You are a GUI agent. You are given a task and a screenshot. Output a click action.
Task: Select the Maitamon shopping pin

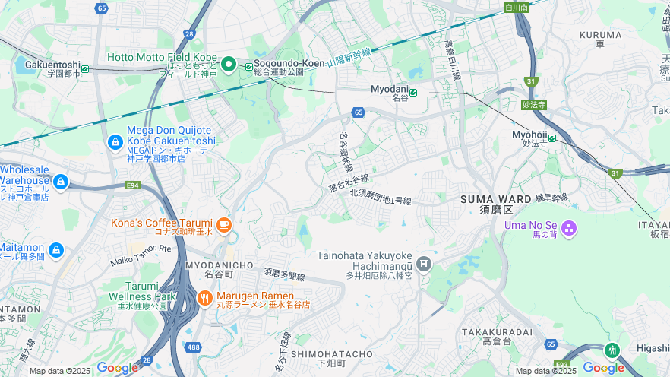coord(56,251)
